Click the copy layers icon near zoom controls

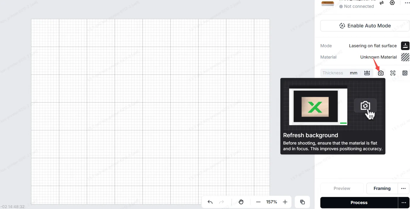point(302,202)
